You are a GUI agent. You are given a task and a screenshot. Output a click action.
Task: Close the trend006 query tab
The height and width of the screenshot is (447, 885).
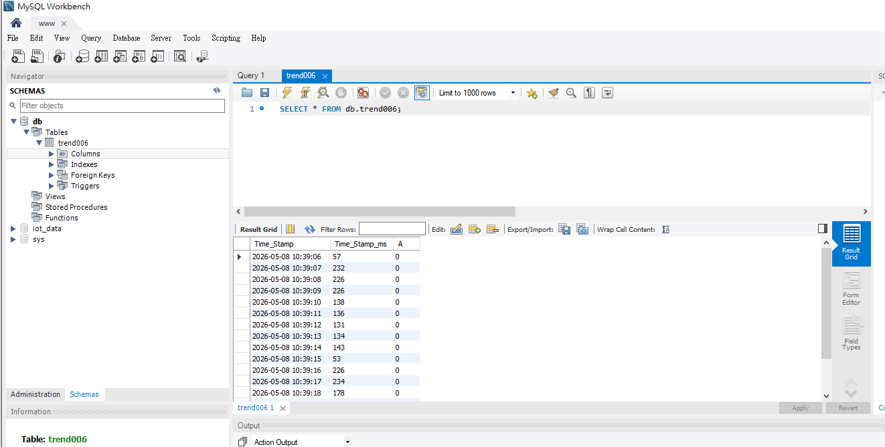pos(324,76)
